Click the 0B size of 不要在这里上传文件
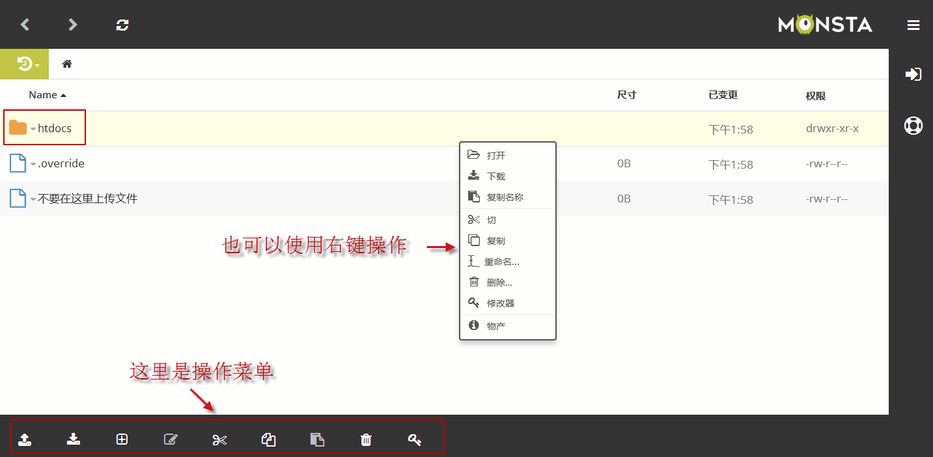The width and height of the screenshot is (933, 457). coord(624,199)
